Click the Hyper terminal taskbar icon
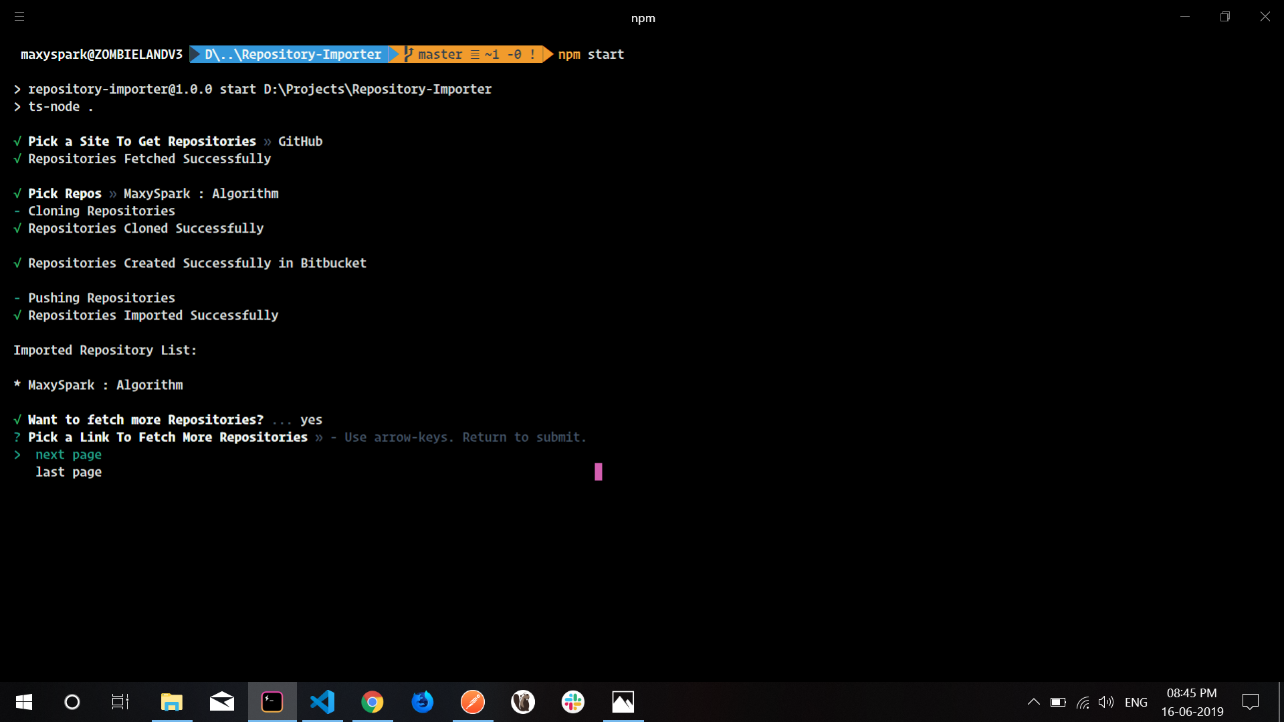Screen dimensions: 1284x722 click(x=272, y=702)
